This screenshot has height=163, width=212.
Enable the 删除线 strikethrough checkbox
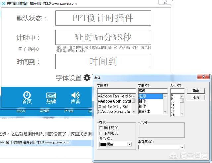point(101,128)
